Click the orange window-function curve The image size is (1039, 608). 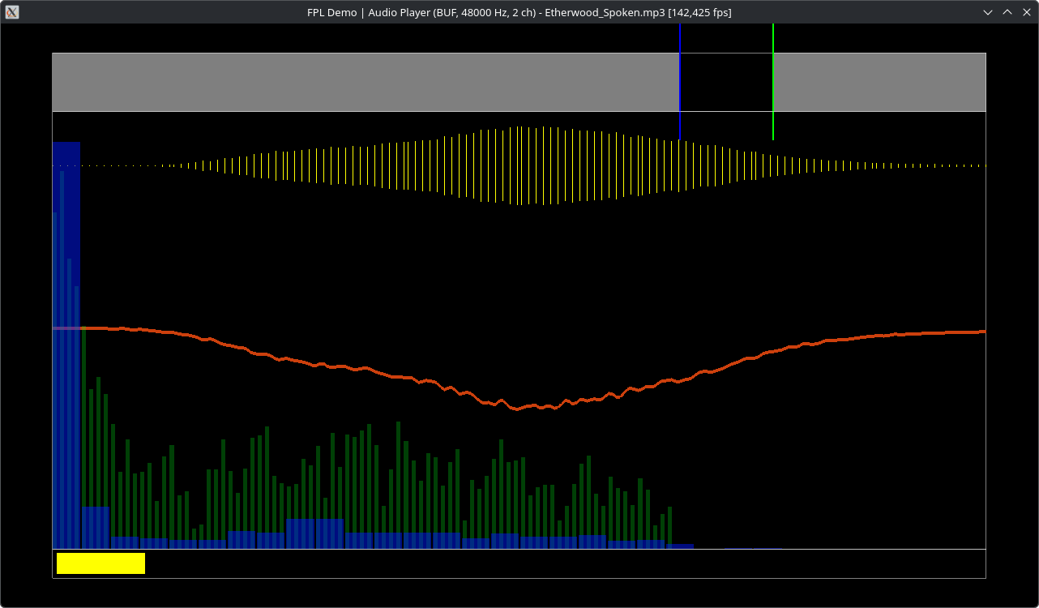[519, 367]
